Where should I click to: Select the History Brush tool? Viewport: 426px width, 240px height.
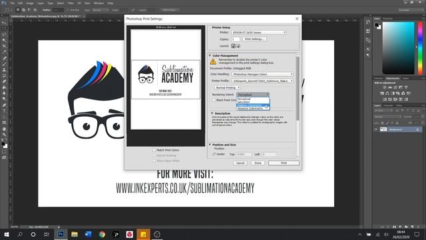click(4, 75)
